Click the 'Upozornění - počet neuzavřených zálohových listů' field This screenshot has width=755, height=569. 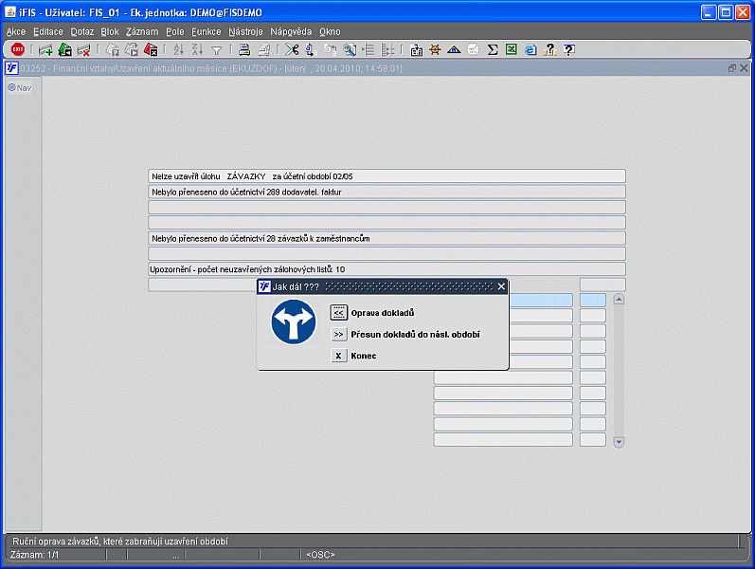387,269
